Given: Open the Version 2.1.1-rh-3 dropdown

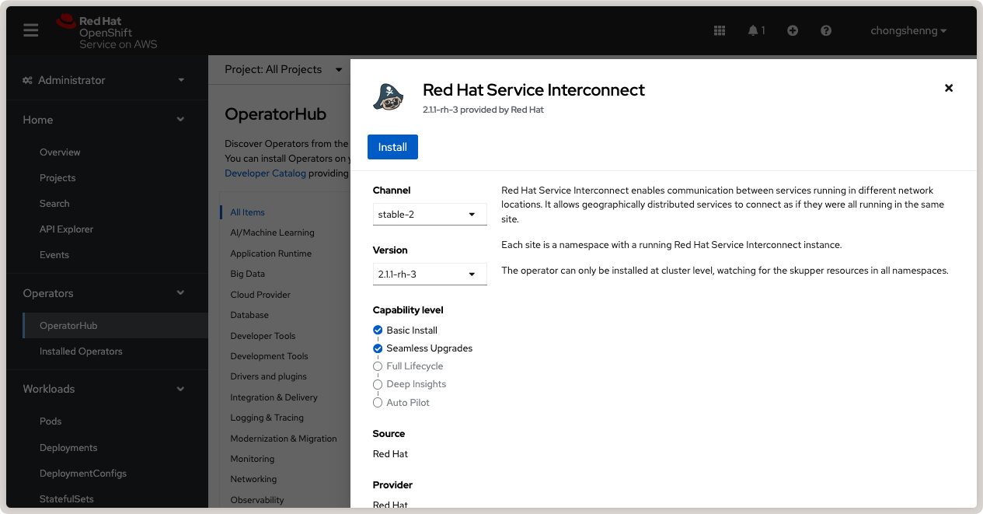Looking at the screenshot, I should point(429,274).
